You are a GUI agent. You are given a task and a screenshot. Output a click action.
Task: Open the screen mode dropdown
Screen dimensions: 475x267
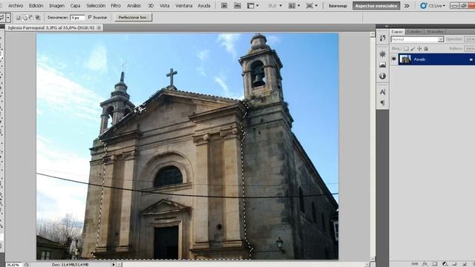coord(312,5)
